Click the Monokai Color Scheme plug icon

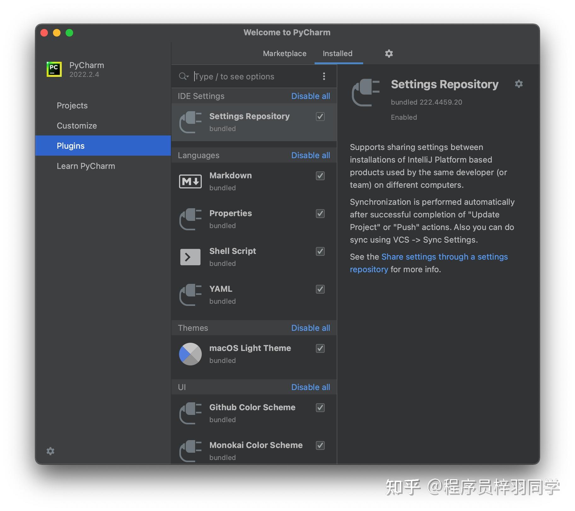pos(190,451)
